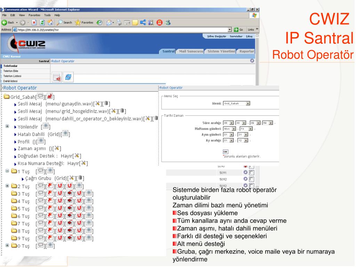The height and width of the screenshot is (267, 356).
Task: Edit Zaman aşımı with tools icon
Action: (57, 148)
